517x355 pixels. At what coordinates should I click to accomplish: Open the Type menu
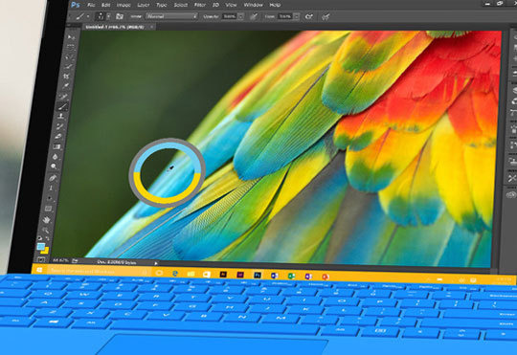[x=162, y=5]
